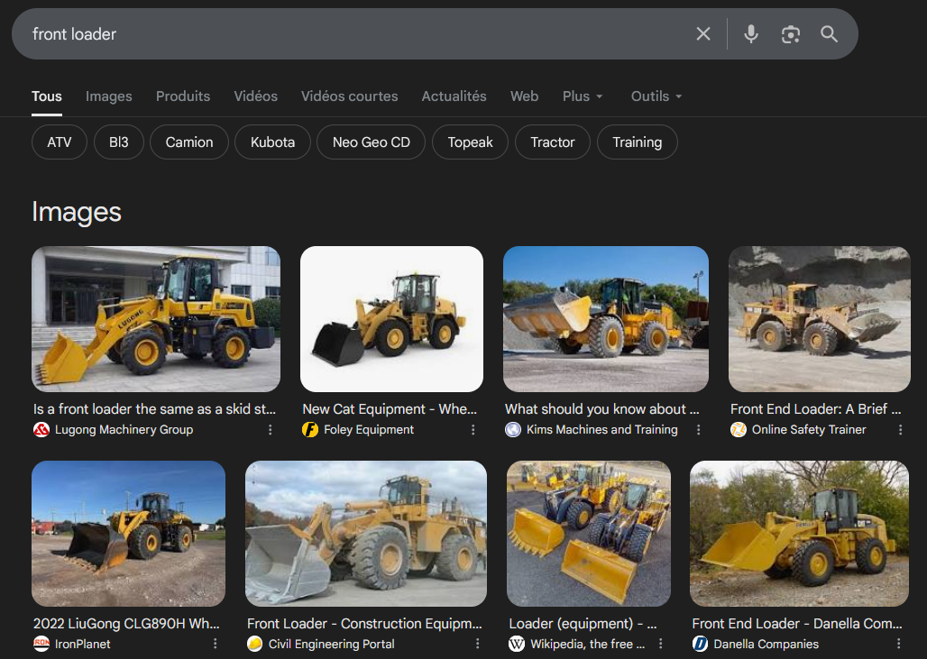The image size is (927, 659).
Task: Select the Training chip
Action: coord(638,142)
